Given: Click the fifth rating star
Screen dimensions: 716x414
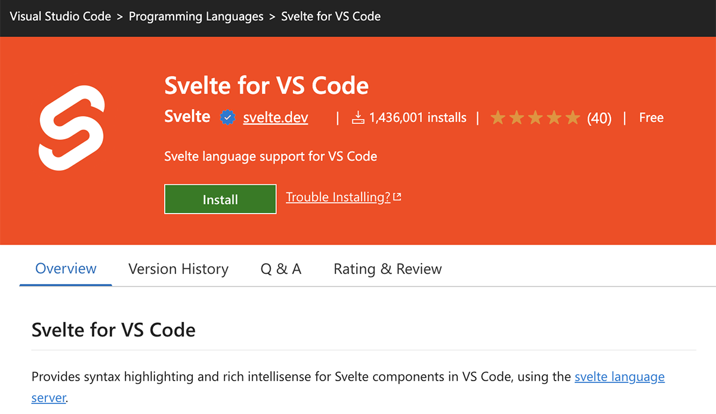Looking at the screenshot, I should point(573,118).
